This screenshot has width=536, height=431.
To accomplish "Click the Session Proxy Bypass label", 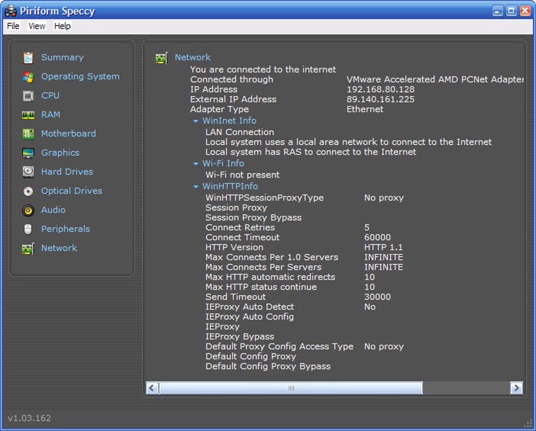I will click(x=253, y=217).
